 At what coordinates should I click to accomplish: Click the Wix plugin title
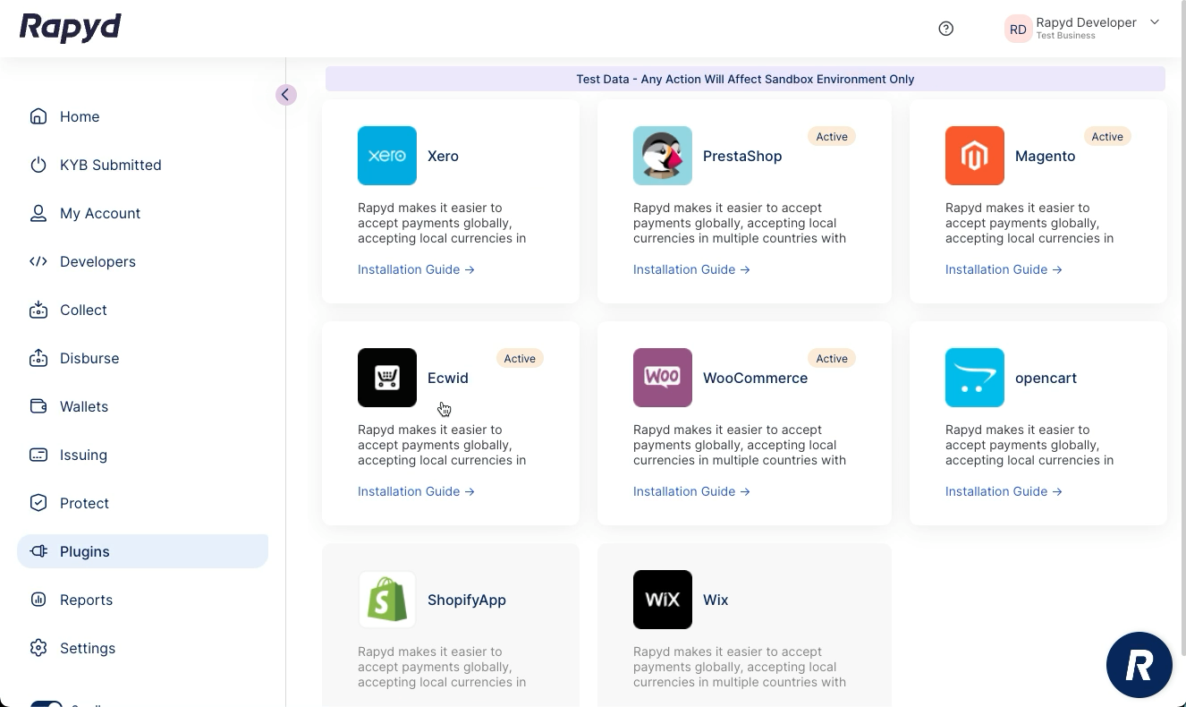click(x=716, y=600)
